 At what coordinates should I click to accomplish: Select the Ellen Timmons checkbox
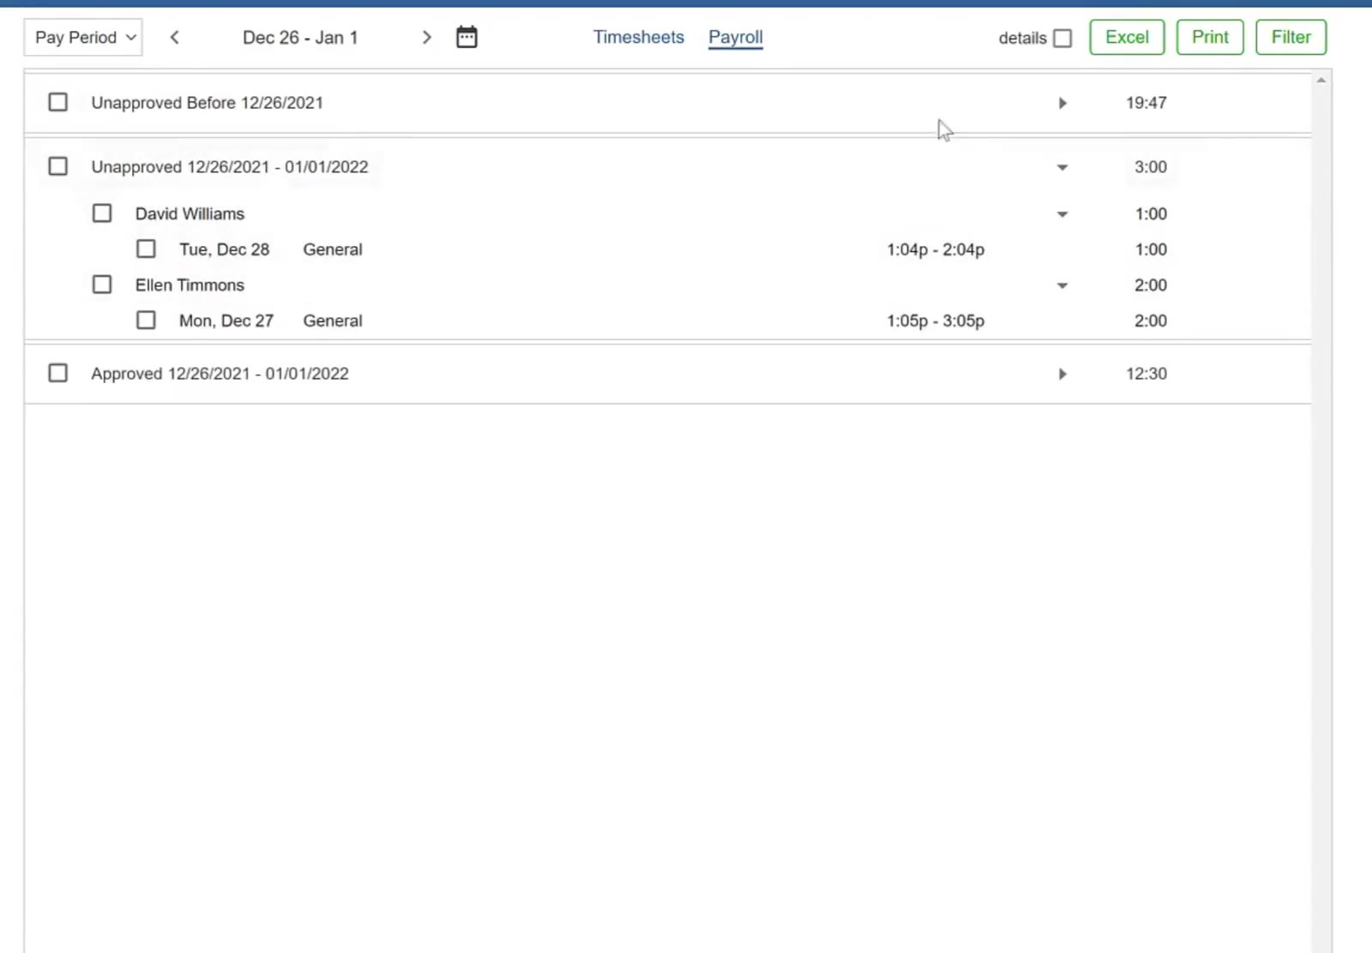coord(102,284)
